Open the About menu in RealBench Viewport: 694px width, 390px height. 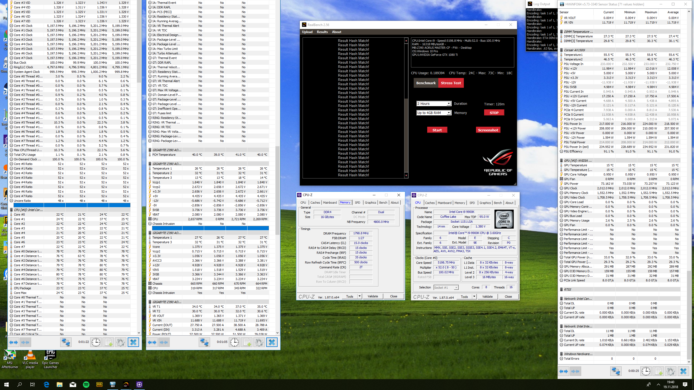click(x=337, y=32)
